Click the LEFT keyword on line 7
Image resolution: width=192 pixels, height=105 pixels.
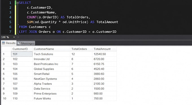[23, 32]
